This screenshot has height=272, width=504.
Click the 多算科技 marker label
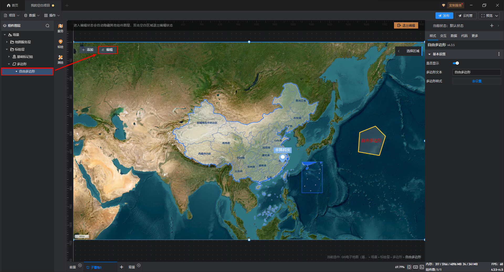point(283,150)
